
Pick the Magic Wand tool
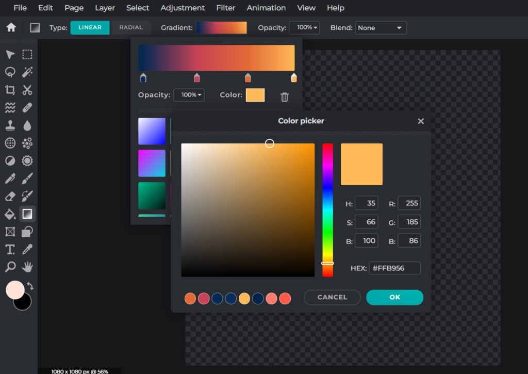pos(27,72)
